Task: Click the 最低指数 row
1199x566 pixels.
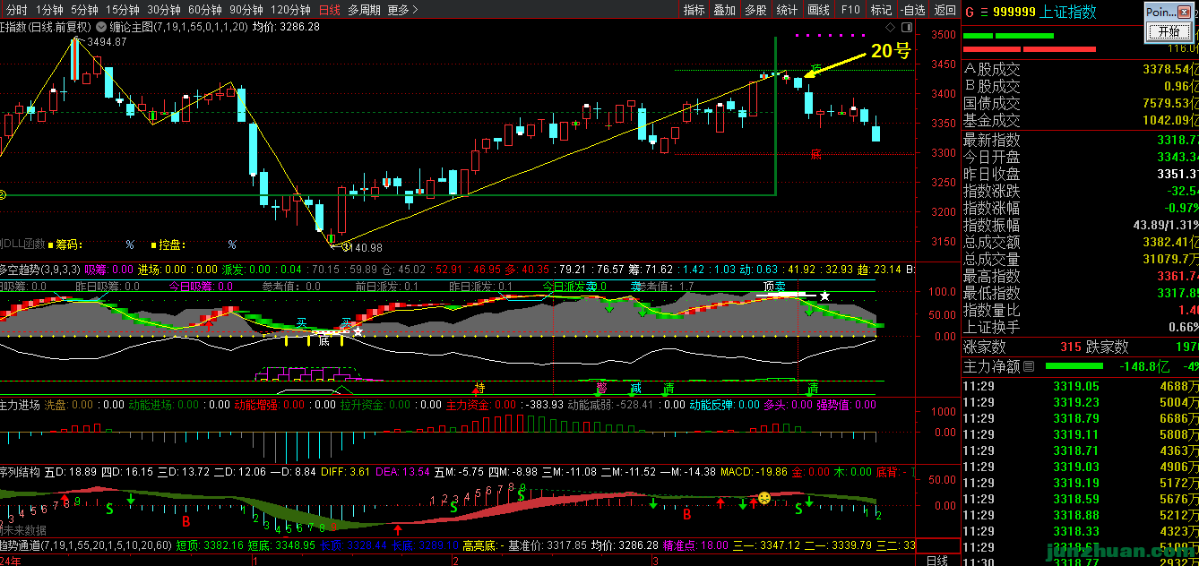Action: [1081, 293]
